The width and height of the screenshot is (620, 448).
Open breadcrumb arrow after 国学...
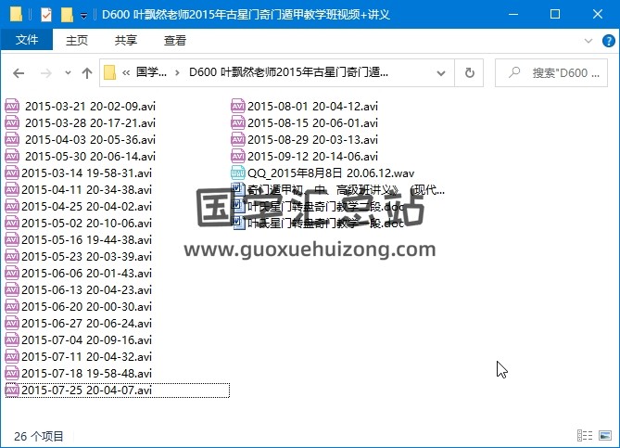coord(177,73)
